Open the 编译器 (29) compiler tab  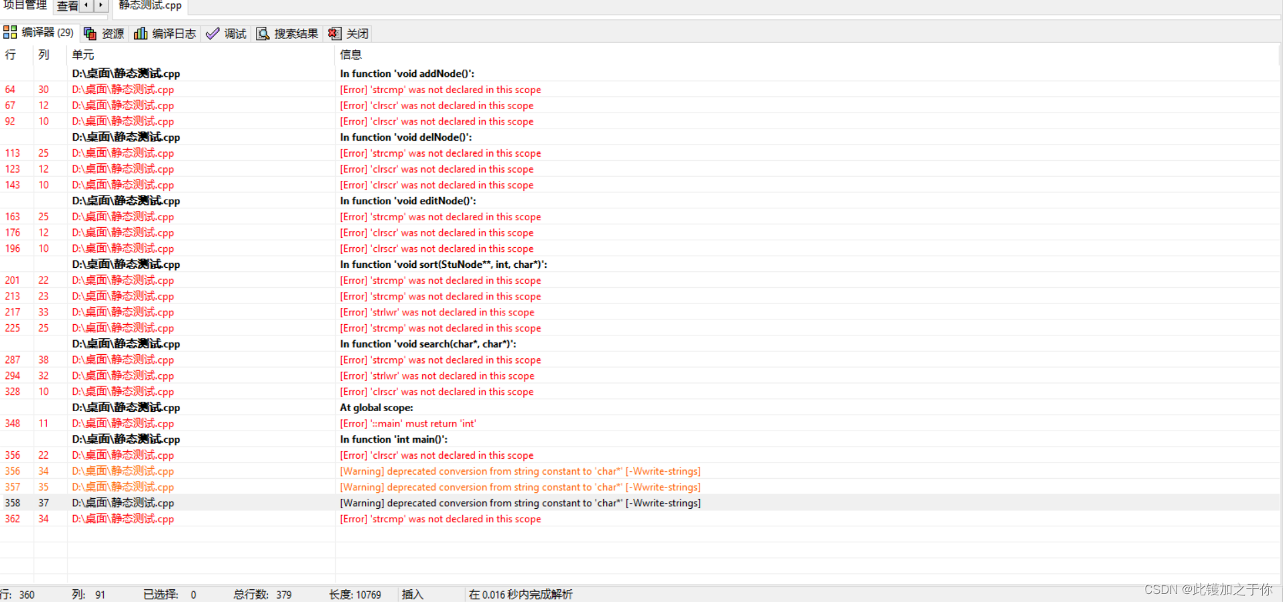(39, 33)
